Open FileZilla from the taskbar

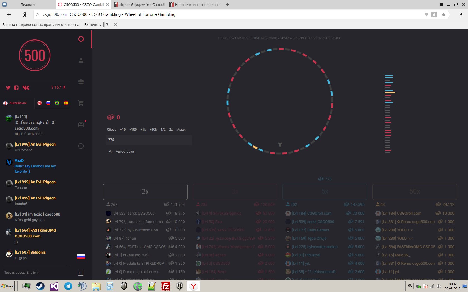[x=166, y=286]
